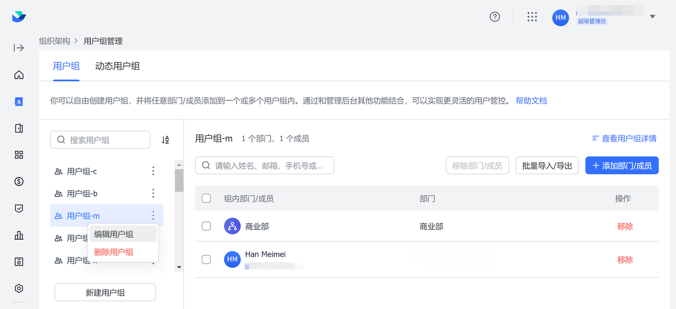Click the 添加部门/成员 button
Image resolution: width=676 pixels, height=309 pixels.
tap(622, 165)
